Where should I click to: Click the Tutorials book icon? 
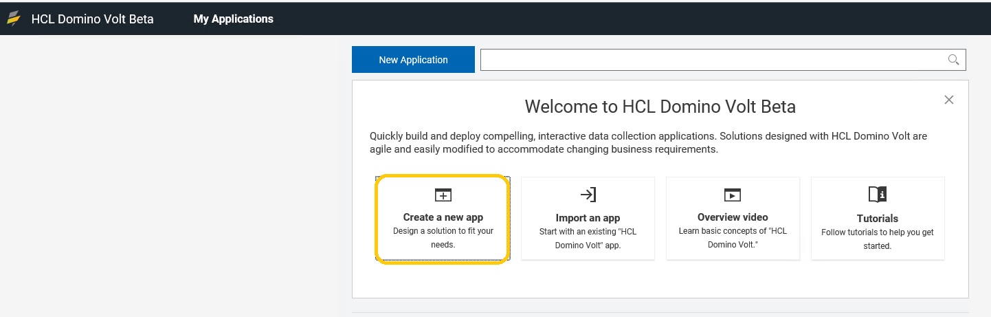878,195
